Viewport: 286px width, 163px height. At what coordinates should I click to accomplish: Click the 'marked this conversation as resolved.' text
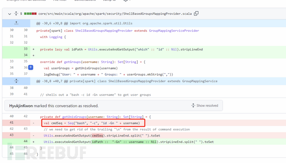[66, 106]
